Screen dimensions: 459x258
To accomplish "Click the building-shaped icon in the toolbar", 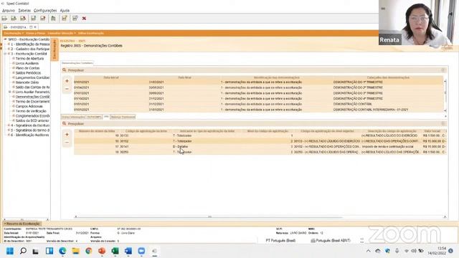I will pos(53,19).
